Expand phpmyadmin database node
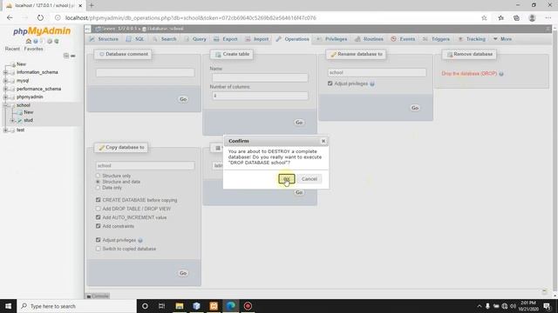 pos(5,97)
